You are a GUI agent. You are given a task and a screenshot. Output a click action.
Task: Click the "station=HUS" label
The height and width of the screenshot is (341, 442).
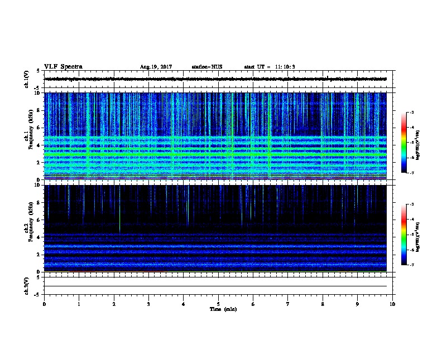point(207,67)
